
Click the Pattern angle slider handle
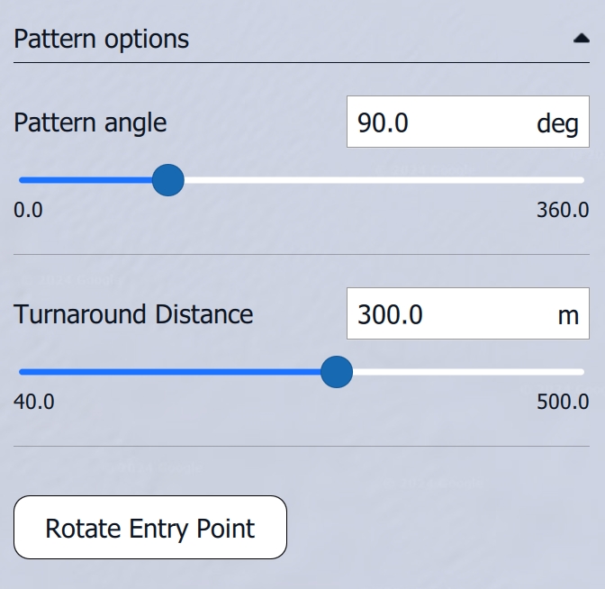[x=167, y=180]
